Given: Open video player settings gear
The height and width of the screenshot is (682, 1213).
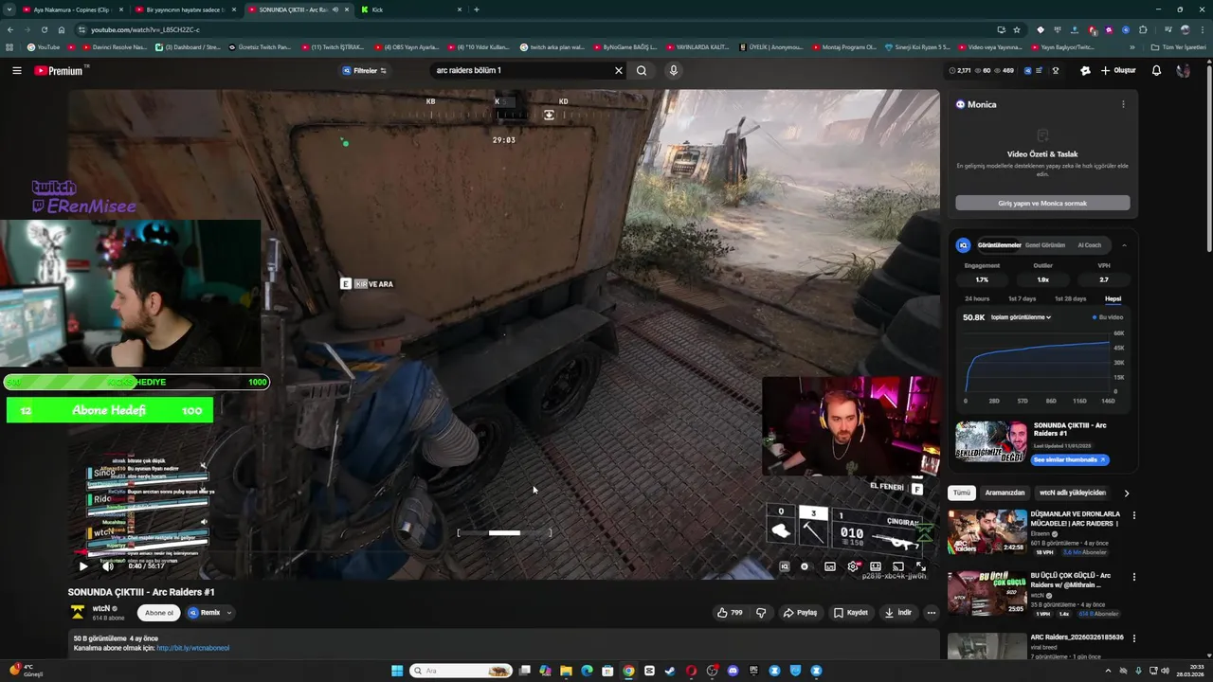Looking at the screenshot, I should (x=853, y=566).
